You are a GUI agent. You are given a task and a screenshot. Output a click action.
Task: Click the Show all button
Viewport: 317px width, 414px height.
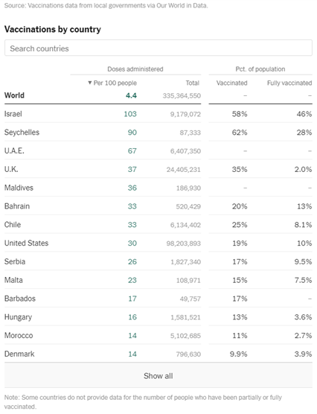click(158, 375)
